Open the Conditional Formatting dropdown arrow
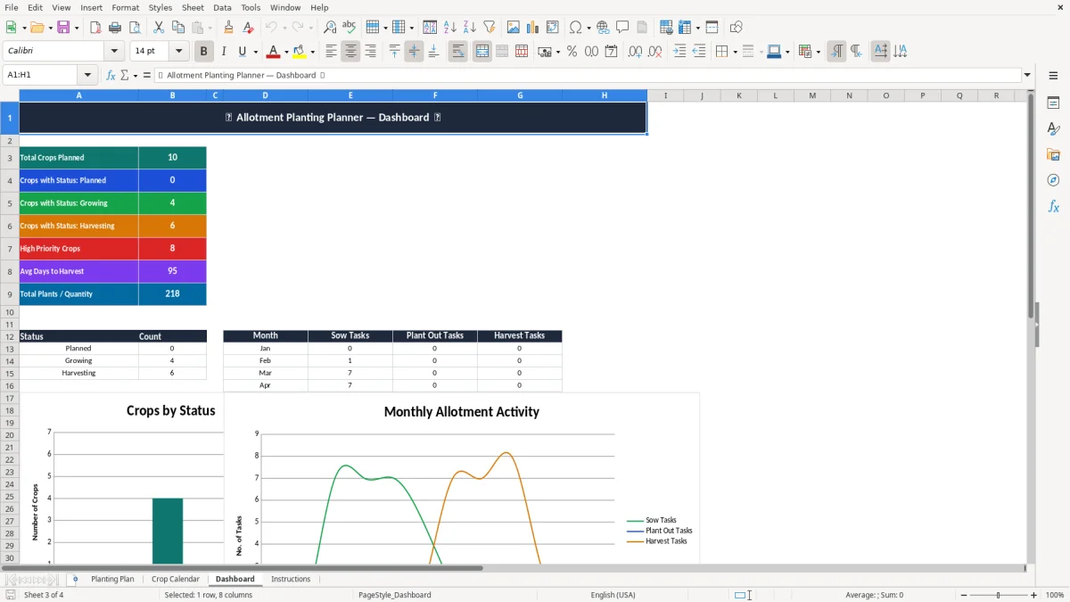Image resolution: width=1070 pixels, height=602 pixels. tap(818, 52)
